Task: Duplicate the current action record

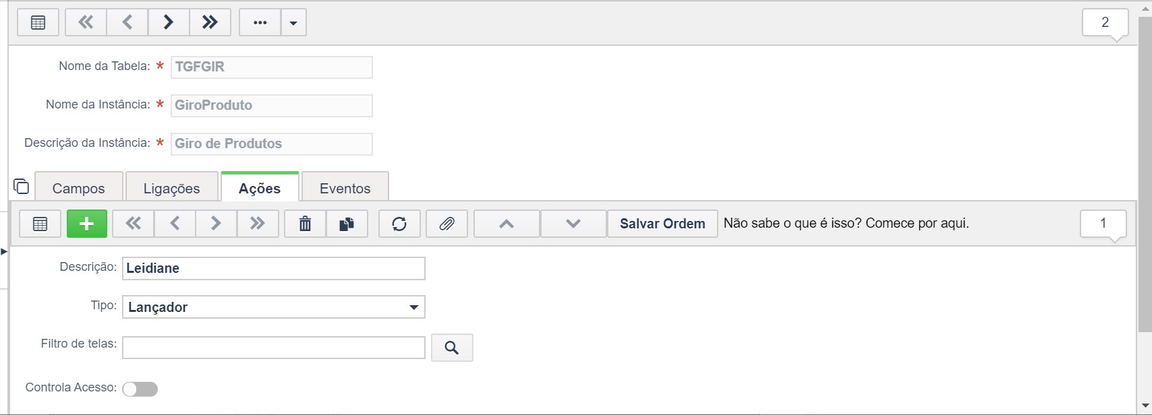Action: 347,224
